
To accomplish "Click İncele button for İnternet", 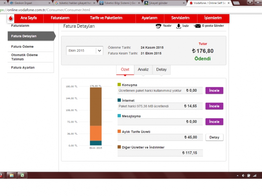I will [215, 106].
